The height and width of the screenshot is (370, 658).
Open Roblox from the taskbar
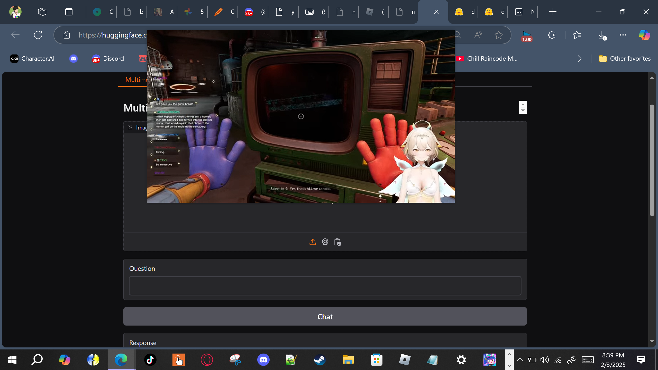(x=405, y=360)
